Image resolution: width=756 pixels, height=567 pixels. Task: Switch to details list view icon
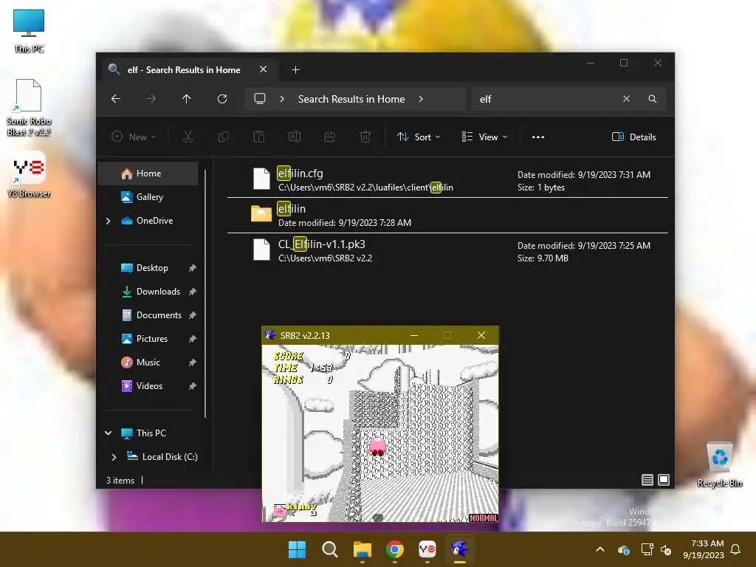[647, 480]
